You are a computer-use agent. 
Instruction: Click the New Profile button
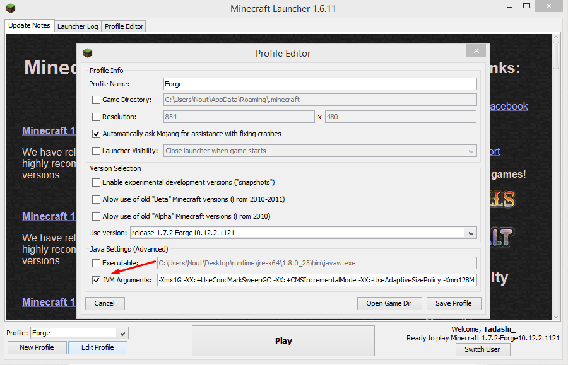tap(37, 347)
